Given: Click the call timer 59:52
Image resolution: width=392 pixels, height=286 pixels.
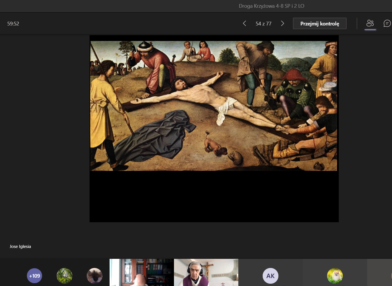Looking at the screenshot, I should pos(13,24).
